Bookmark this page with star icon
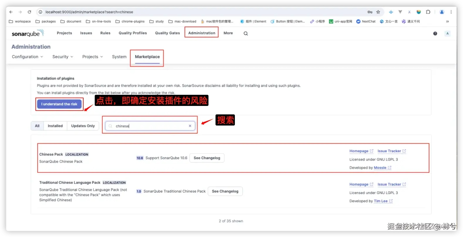 pos(378,12)
